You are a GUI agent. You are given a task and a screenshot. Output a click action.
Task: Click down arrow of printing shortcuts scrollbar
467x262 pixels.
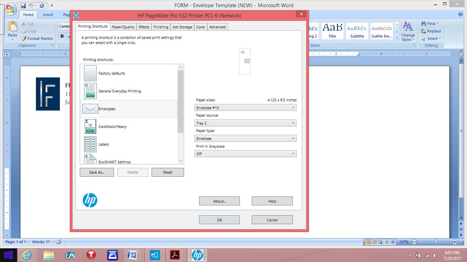click(x=181, y=161)
